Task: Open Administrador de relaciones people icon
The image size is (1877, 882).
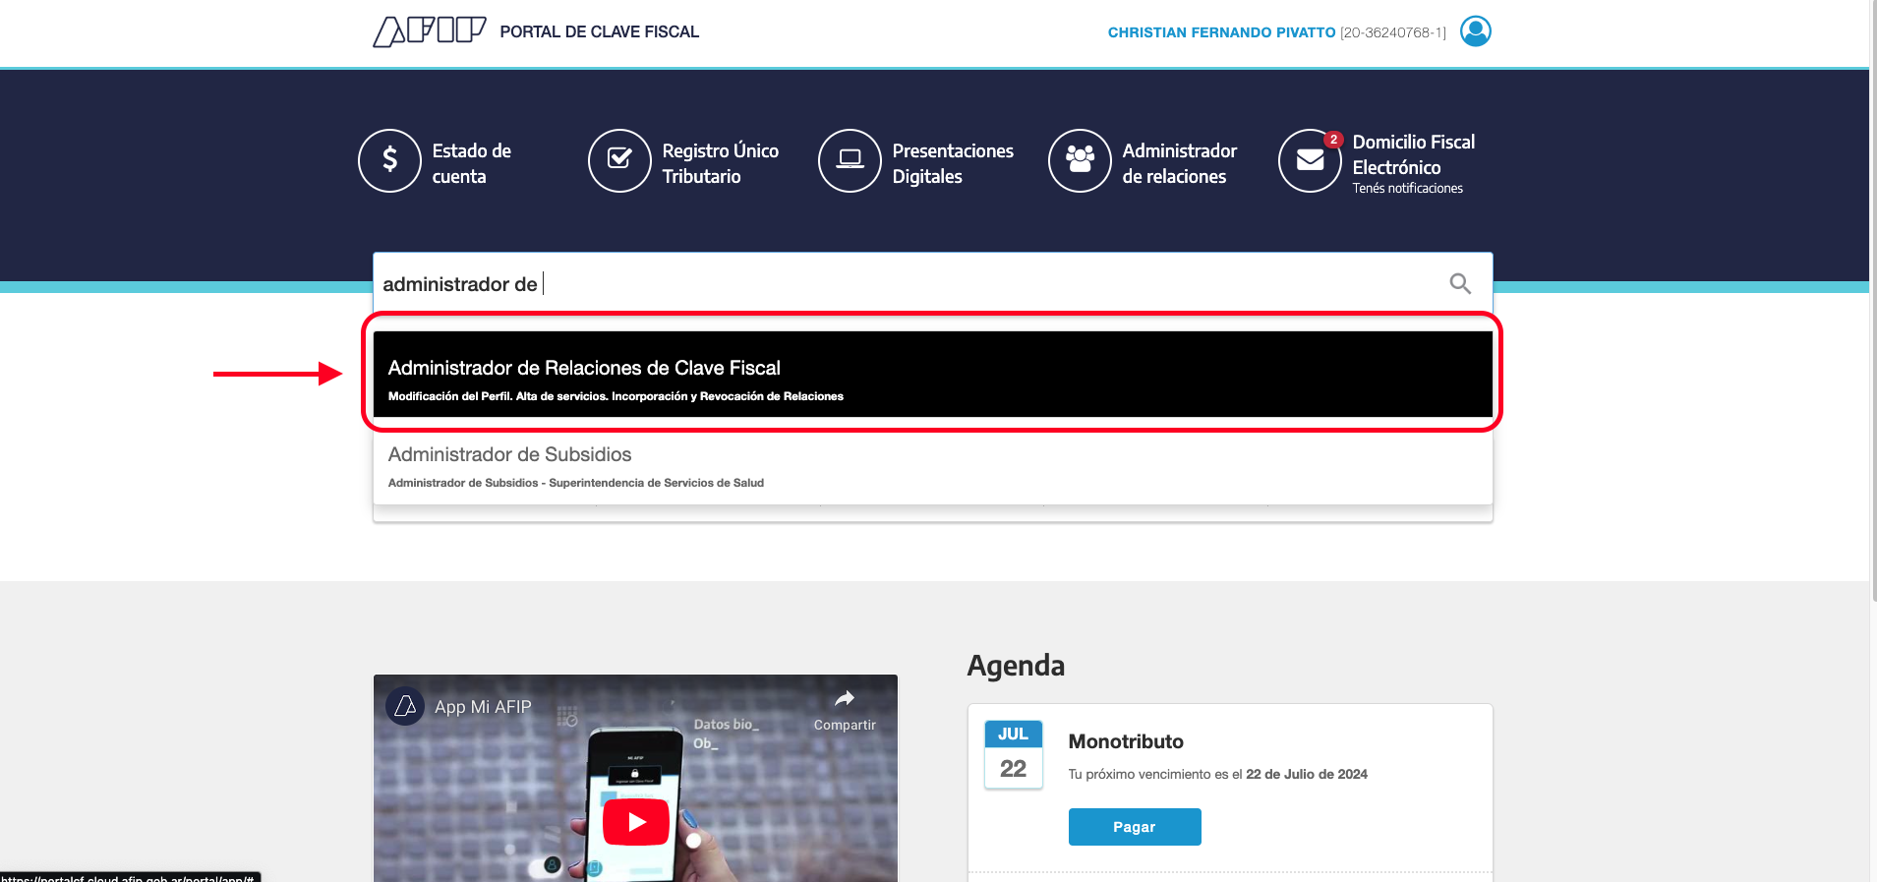Action: coord(1080,160)
